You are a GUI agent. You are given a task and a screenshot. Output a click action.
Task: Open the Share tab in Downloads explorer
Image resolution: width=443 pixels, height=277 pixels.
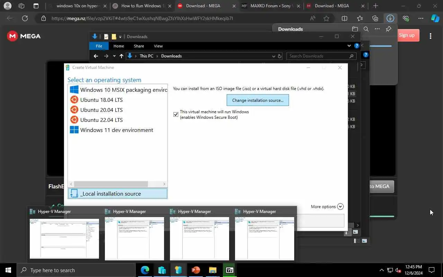pyautogui.click(x=139, y=46)
